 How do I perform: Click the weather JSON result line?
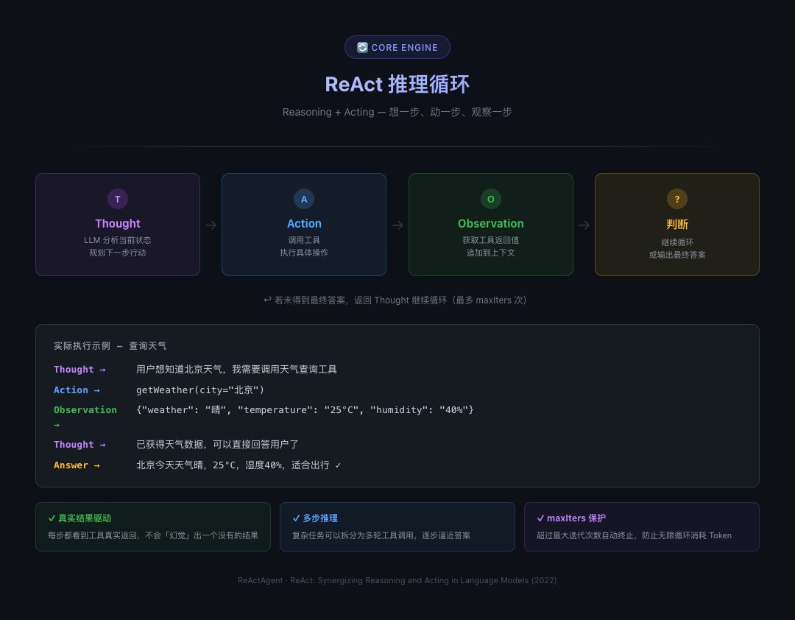pos(305,410)
